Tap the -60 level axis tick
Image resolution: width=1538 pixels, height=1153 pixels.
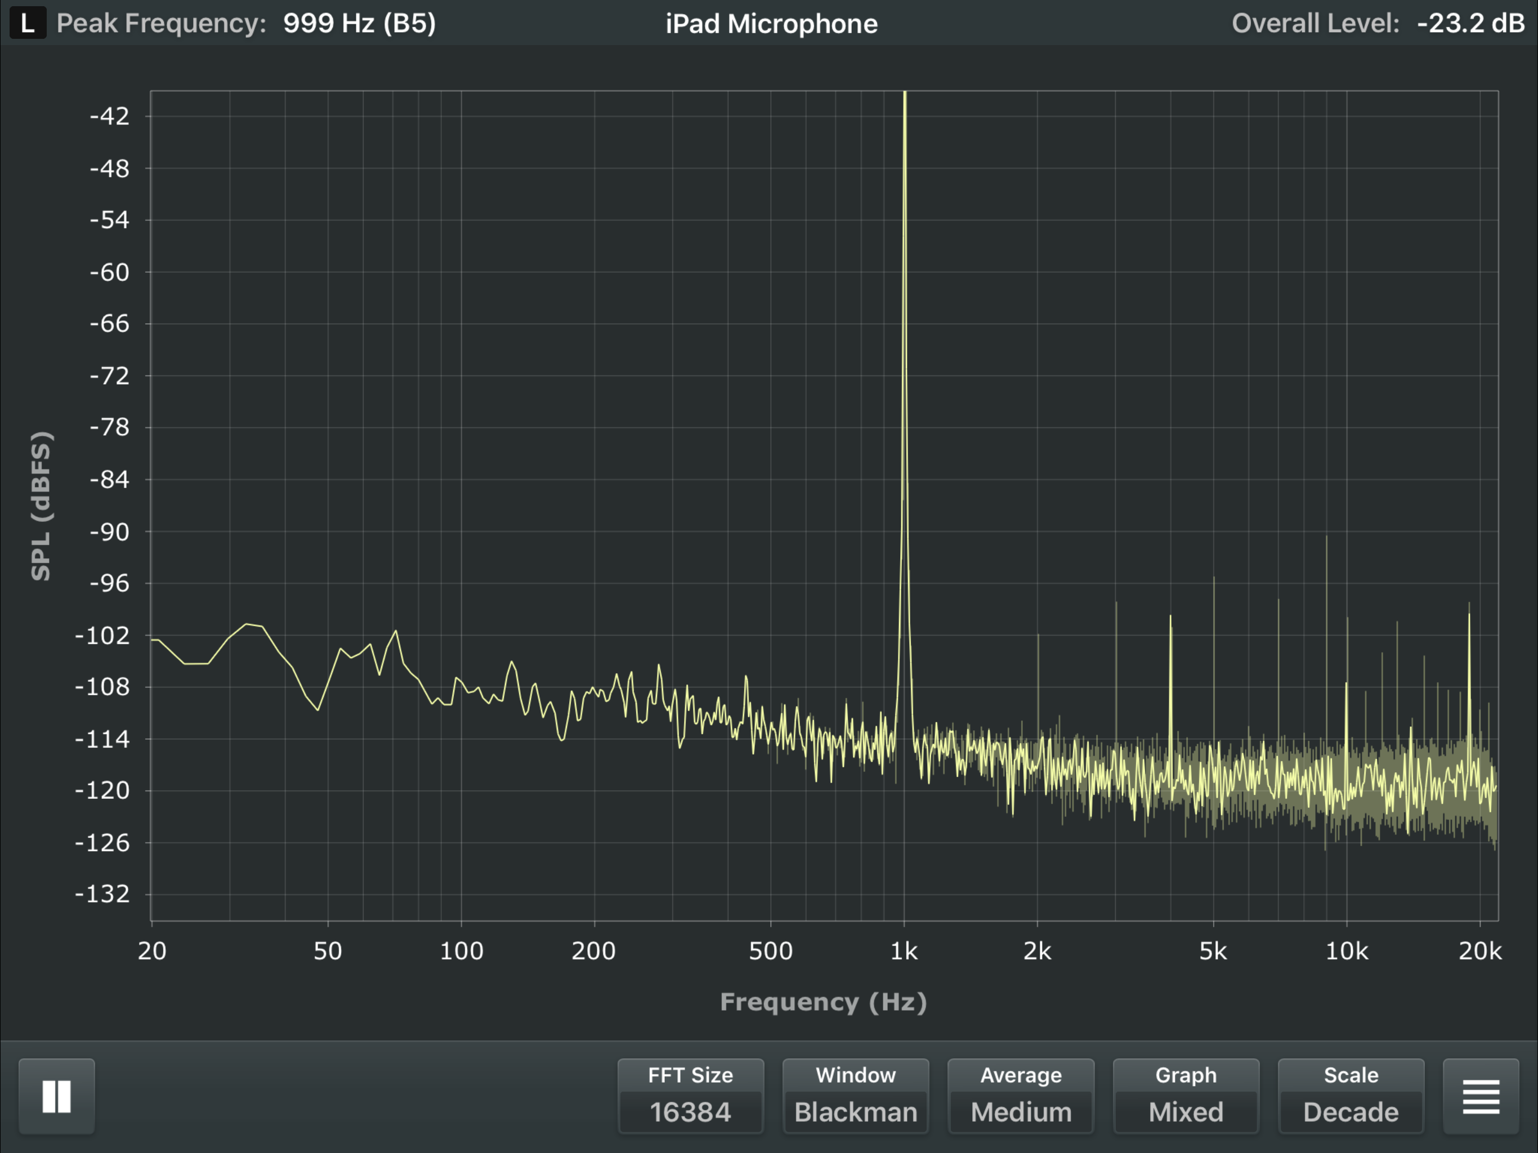click(x=110, y=272)
